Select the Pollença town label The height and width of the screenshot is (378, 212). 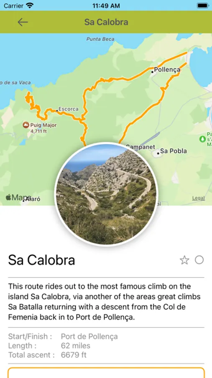click(167, 70)
